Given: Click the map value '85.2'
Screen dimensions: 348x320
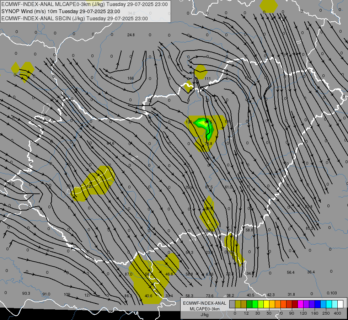Looking at the screenshot, I should [309, 228].
